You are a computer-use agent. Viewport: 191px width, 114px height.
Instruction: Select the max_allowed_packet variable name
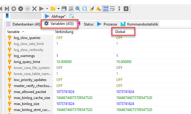tap(30, 92)
